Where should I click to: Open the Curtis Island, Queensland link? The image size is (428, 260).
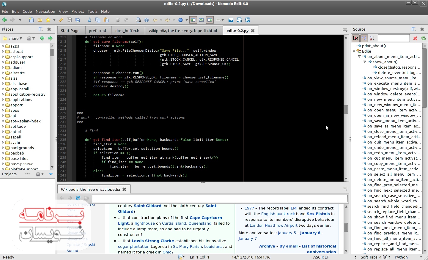click(187, 223)
